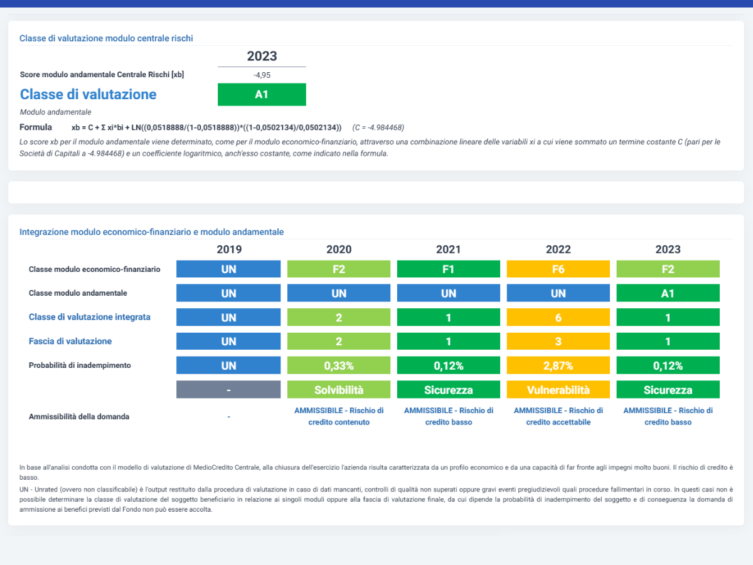This screenshot has width=753, height=565.
Task: Click the large blue 'Classe di valutazione' title
Action: coord(88,94)
